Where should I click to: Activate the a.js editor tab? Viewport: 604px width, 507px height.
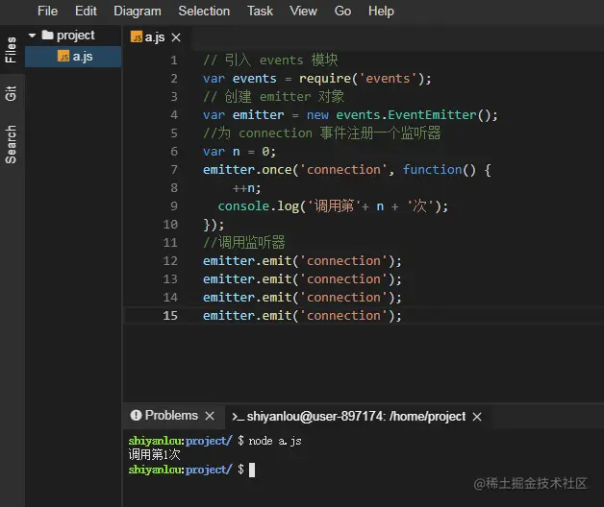(155, 37)
